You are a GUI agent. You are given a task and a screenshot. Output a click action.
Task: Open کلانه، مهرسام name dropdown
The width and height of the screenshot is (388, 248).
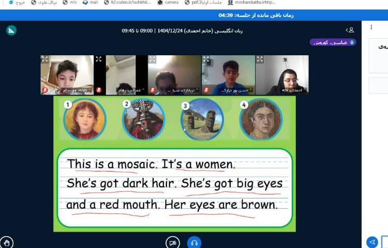76,90
